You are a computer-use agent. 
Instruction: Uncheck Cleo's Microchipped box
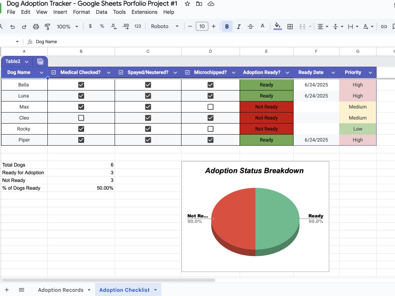(x=211, y=118)
